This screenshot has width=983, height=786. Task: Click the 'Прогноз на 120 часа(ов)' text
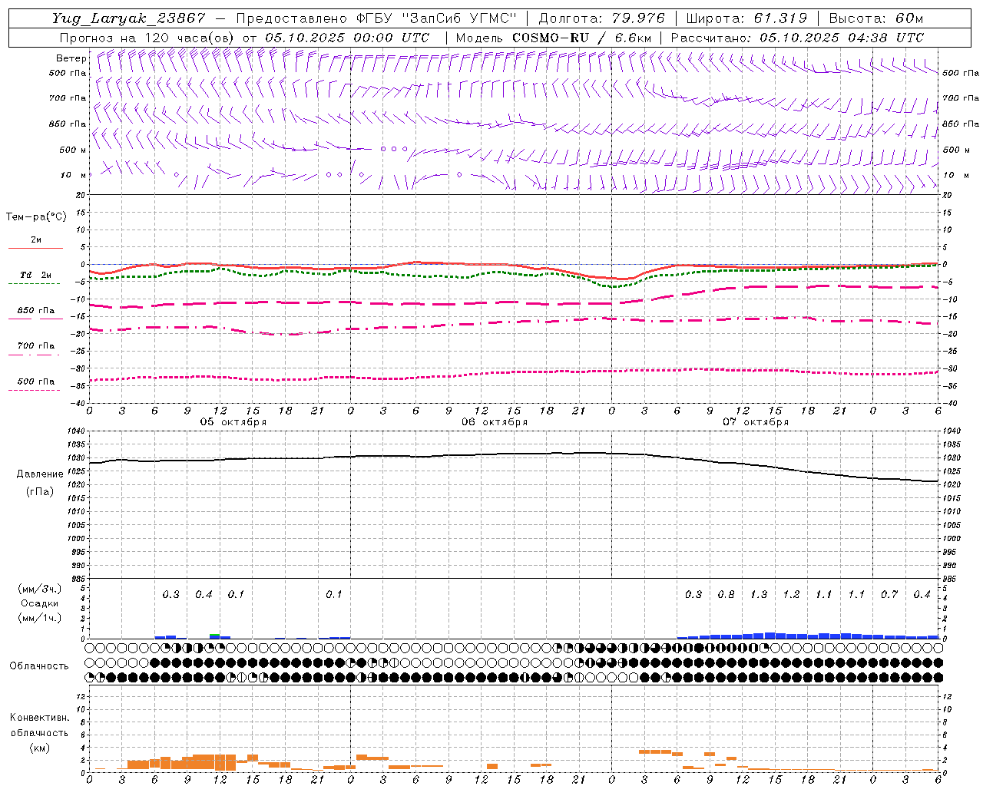pyautogui.click(x=147, y=38)
